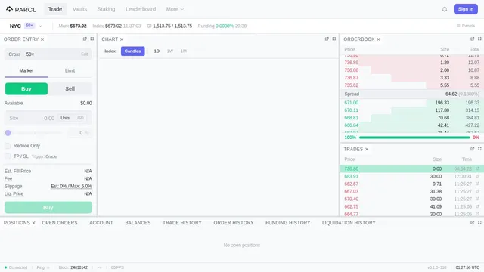Select the Sell side toggle
Viewport: 484px width, 272px height.
70,89
